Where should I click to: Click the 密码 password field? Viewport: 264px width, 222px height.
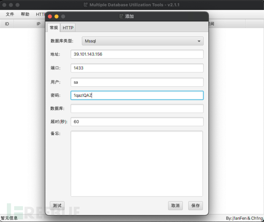(137, 95)
